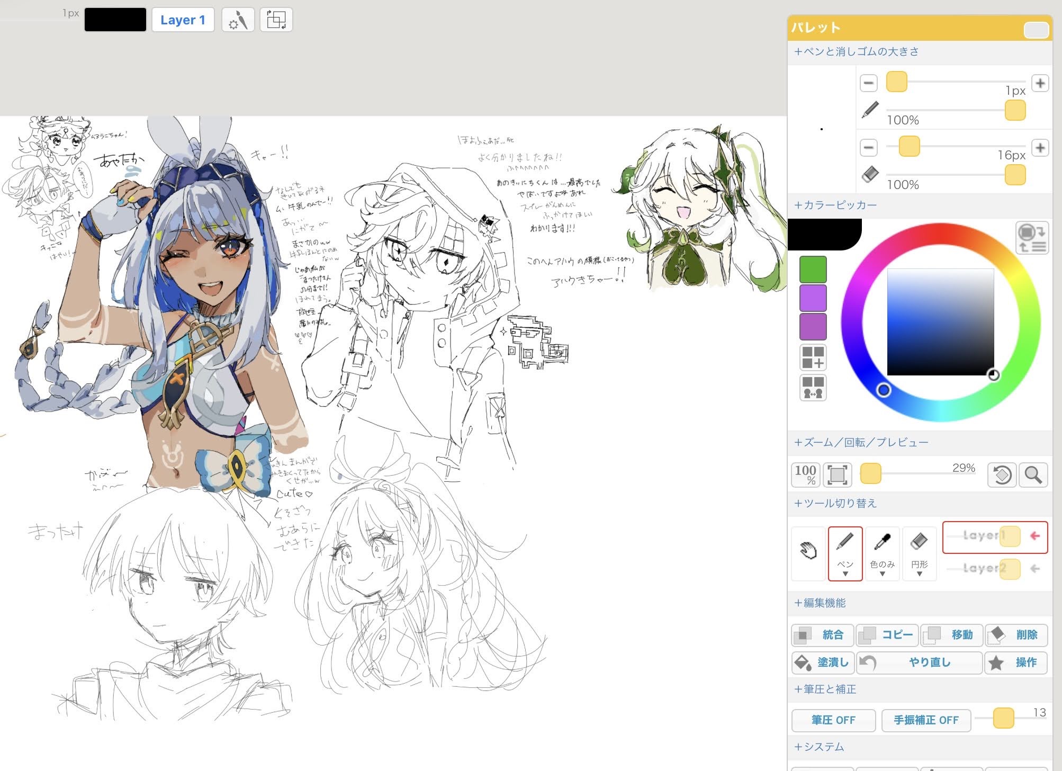Click the やり直し undo button
Viewport: 1062px width, 771px height.
tap(919, 662)
